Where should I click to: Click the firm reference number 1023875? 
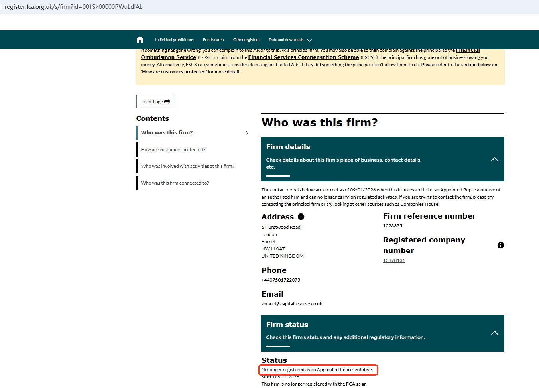click(x=393, y=226)
